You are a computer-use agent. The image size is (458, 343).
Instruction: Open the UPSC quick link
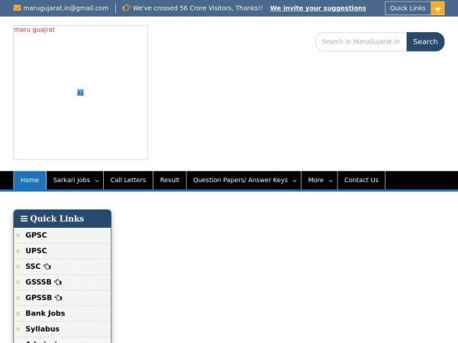click(x=36, y=251)
